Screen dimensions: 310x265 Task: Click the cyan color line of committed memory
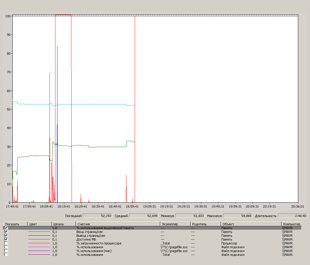point(39,228)
